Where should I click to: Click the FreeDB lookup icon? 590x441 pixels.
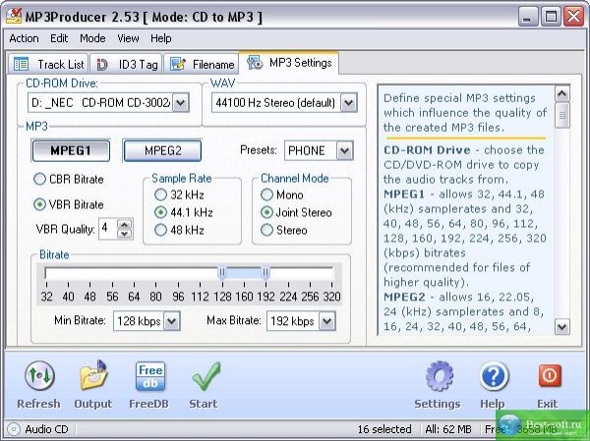coord(148,377)
